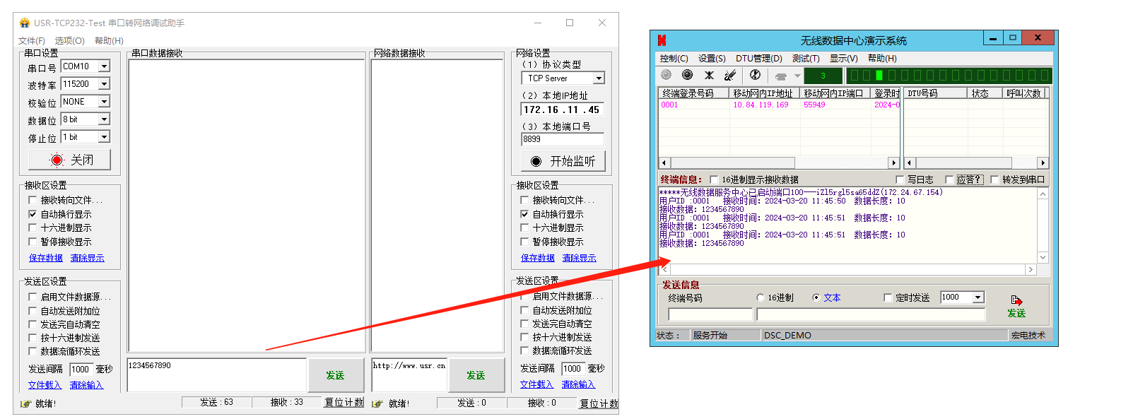The image size is (1121, 419).
Task: Click the red 关闭 serial port button
Action: tap(70, 160)
